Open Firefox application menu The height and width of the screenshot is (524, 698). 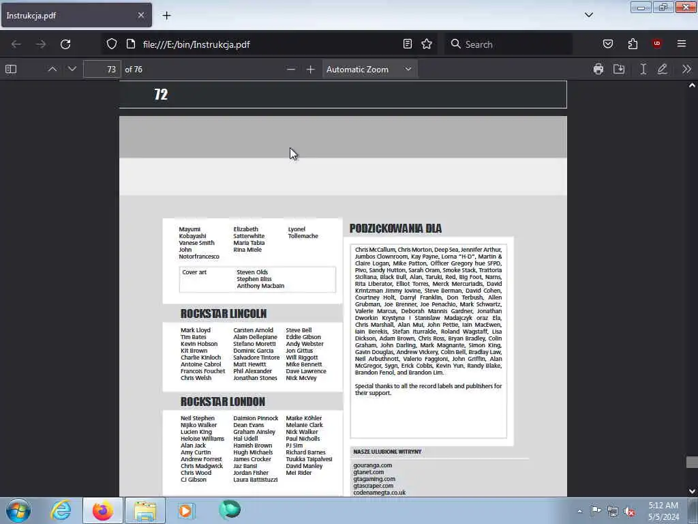pyautogui.click(x=682, y=44)
